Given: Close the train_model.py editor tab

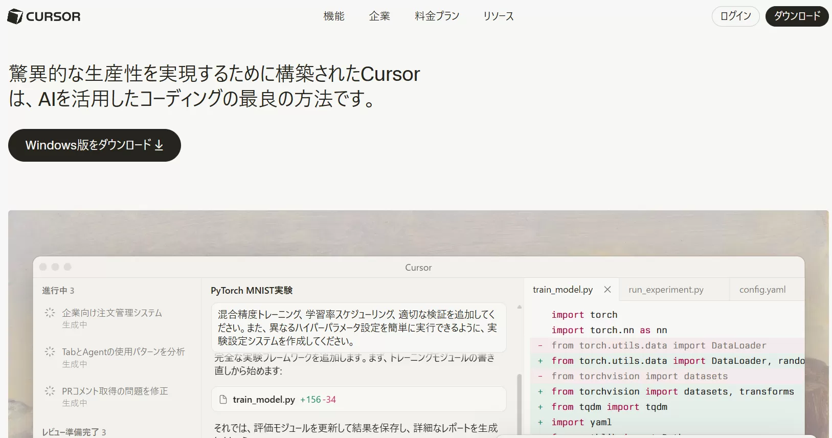Looking at the screenshot, I should click(608, 290).
